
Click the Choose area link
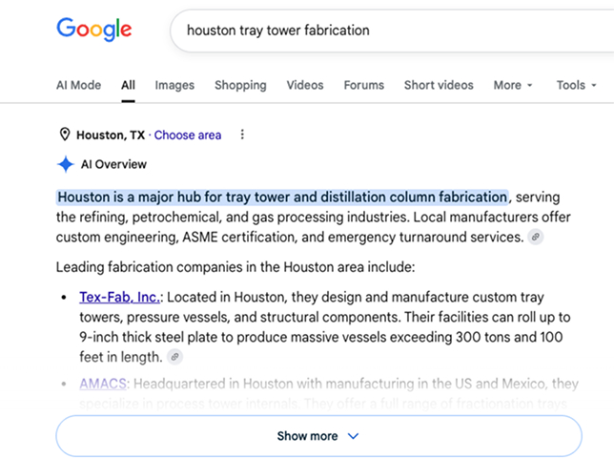[188, 135]
